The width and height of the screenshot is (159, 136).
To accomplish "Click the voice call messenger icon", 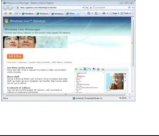I will 89,69.
